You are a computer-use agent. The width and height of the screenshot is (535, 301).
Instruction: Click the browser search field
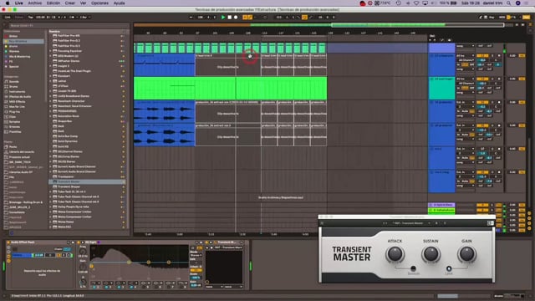coord(69,25)
